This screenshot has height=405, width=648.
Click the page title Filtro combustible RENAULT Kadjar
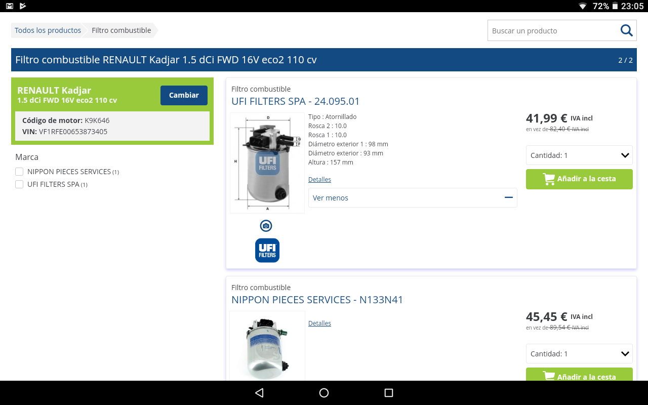point(166,60)
